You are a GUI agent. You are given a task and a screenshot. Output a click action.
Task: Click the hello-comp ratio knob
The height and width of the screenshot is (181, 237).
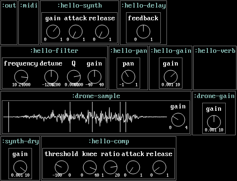(x=111, y=167)
